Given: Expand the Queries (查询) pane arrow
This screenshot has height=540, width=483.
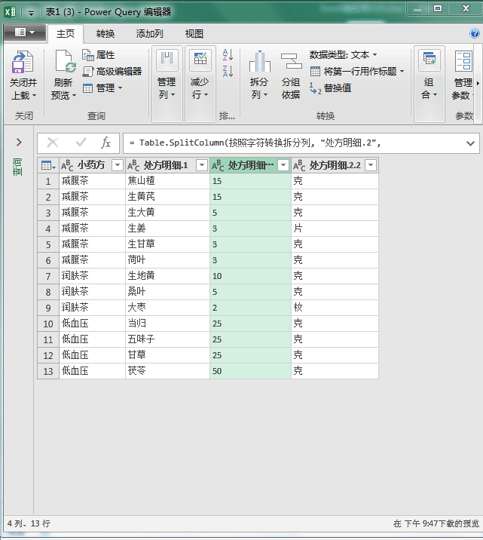Looking at the screenshot, I should click(19, 142).
